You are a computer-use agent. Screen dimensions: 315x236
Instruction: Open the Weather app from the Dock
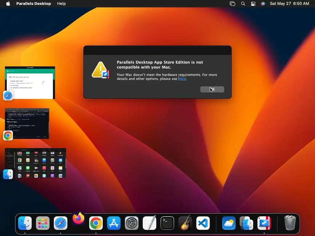click(229, 223)
